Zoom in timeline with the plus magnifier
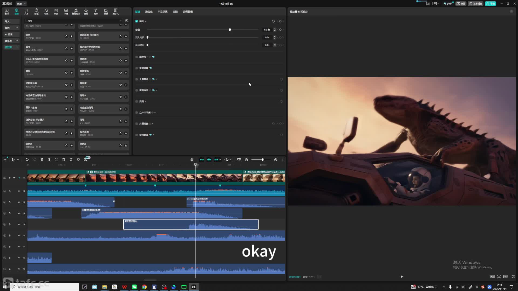The width and height of the screenshot is (518, 291). [x=275, y=160]
